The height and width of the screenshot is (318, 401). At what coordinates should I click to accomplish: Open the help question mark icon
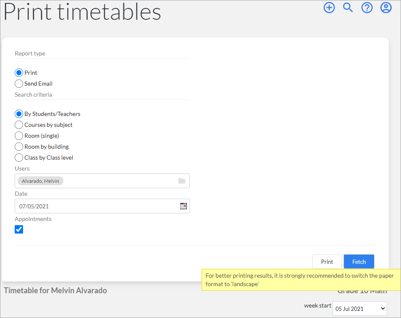pos(367,8)
